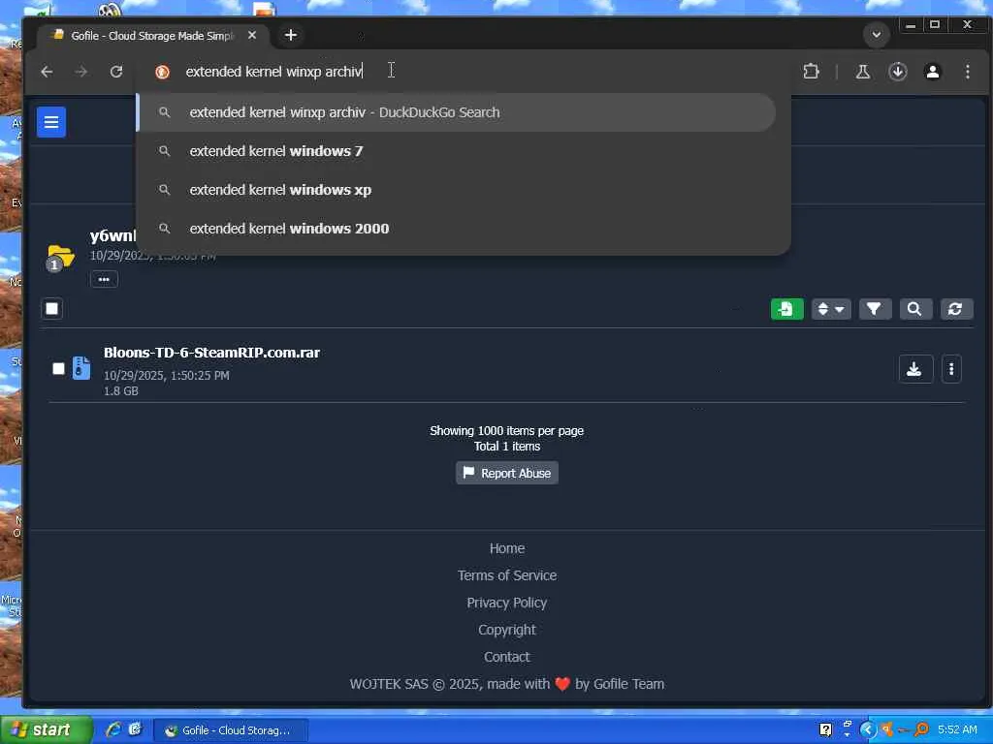Viewport: 993px width, 744px height.
Task: Click file date '10/29/2025, 1:50:25 PM'
Action: click(167, 375)
